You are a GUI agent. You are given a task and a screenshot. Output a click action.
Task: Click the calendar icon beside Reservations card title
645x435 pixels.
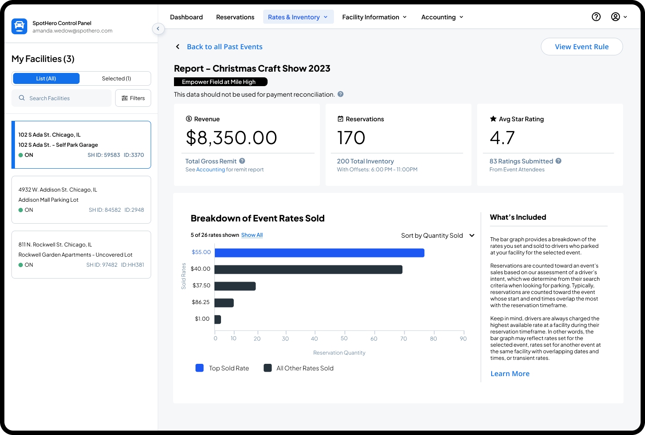[x=340, y=119]
